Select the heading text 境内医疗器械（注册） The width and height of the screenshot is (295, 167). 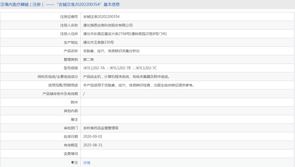[24, 5]
